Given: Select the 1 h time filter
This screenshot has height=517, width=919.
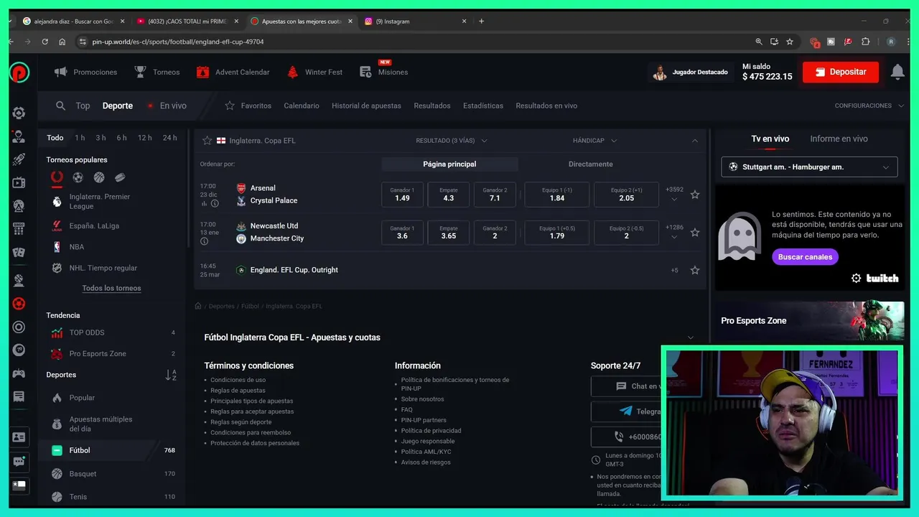Looking at the screenshot, I should [80, 138].
